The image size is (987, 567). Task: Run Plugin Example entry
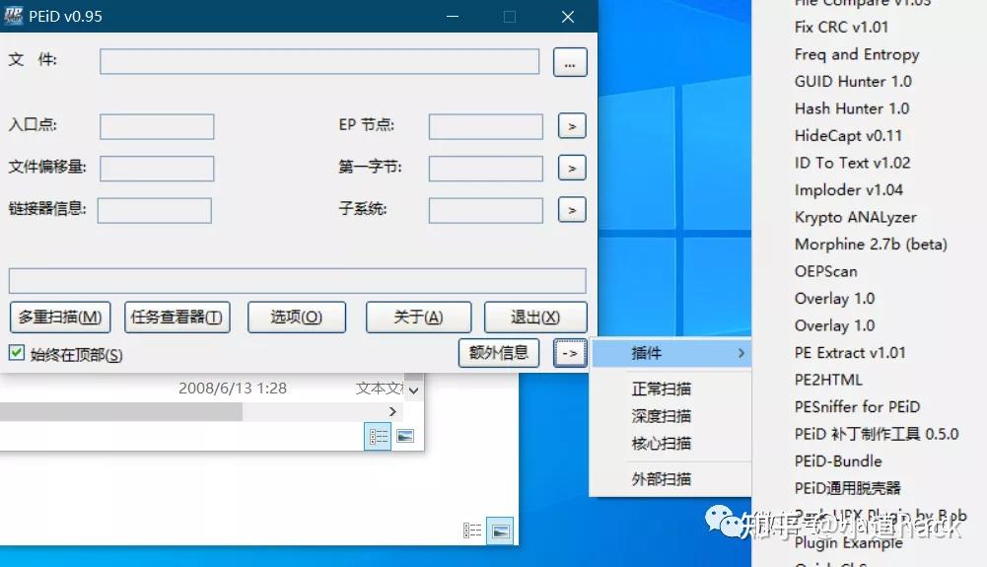(848, 542)
